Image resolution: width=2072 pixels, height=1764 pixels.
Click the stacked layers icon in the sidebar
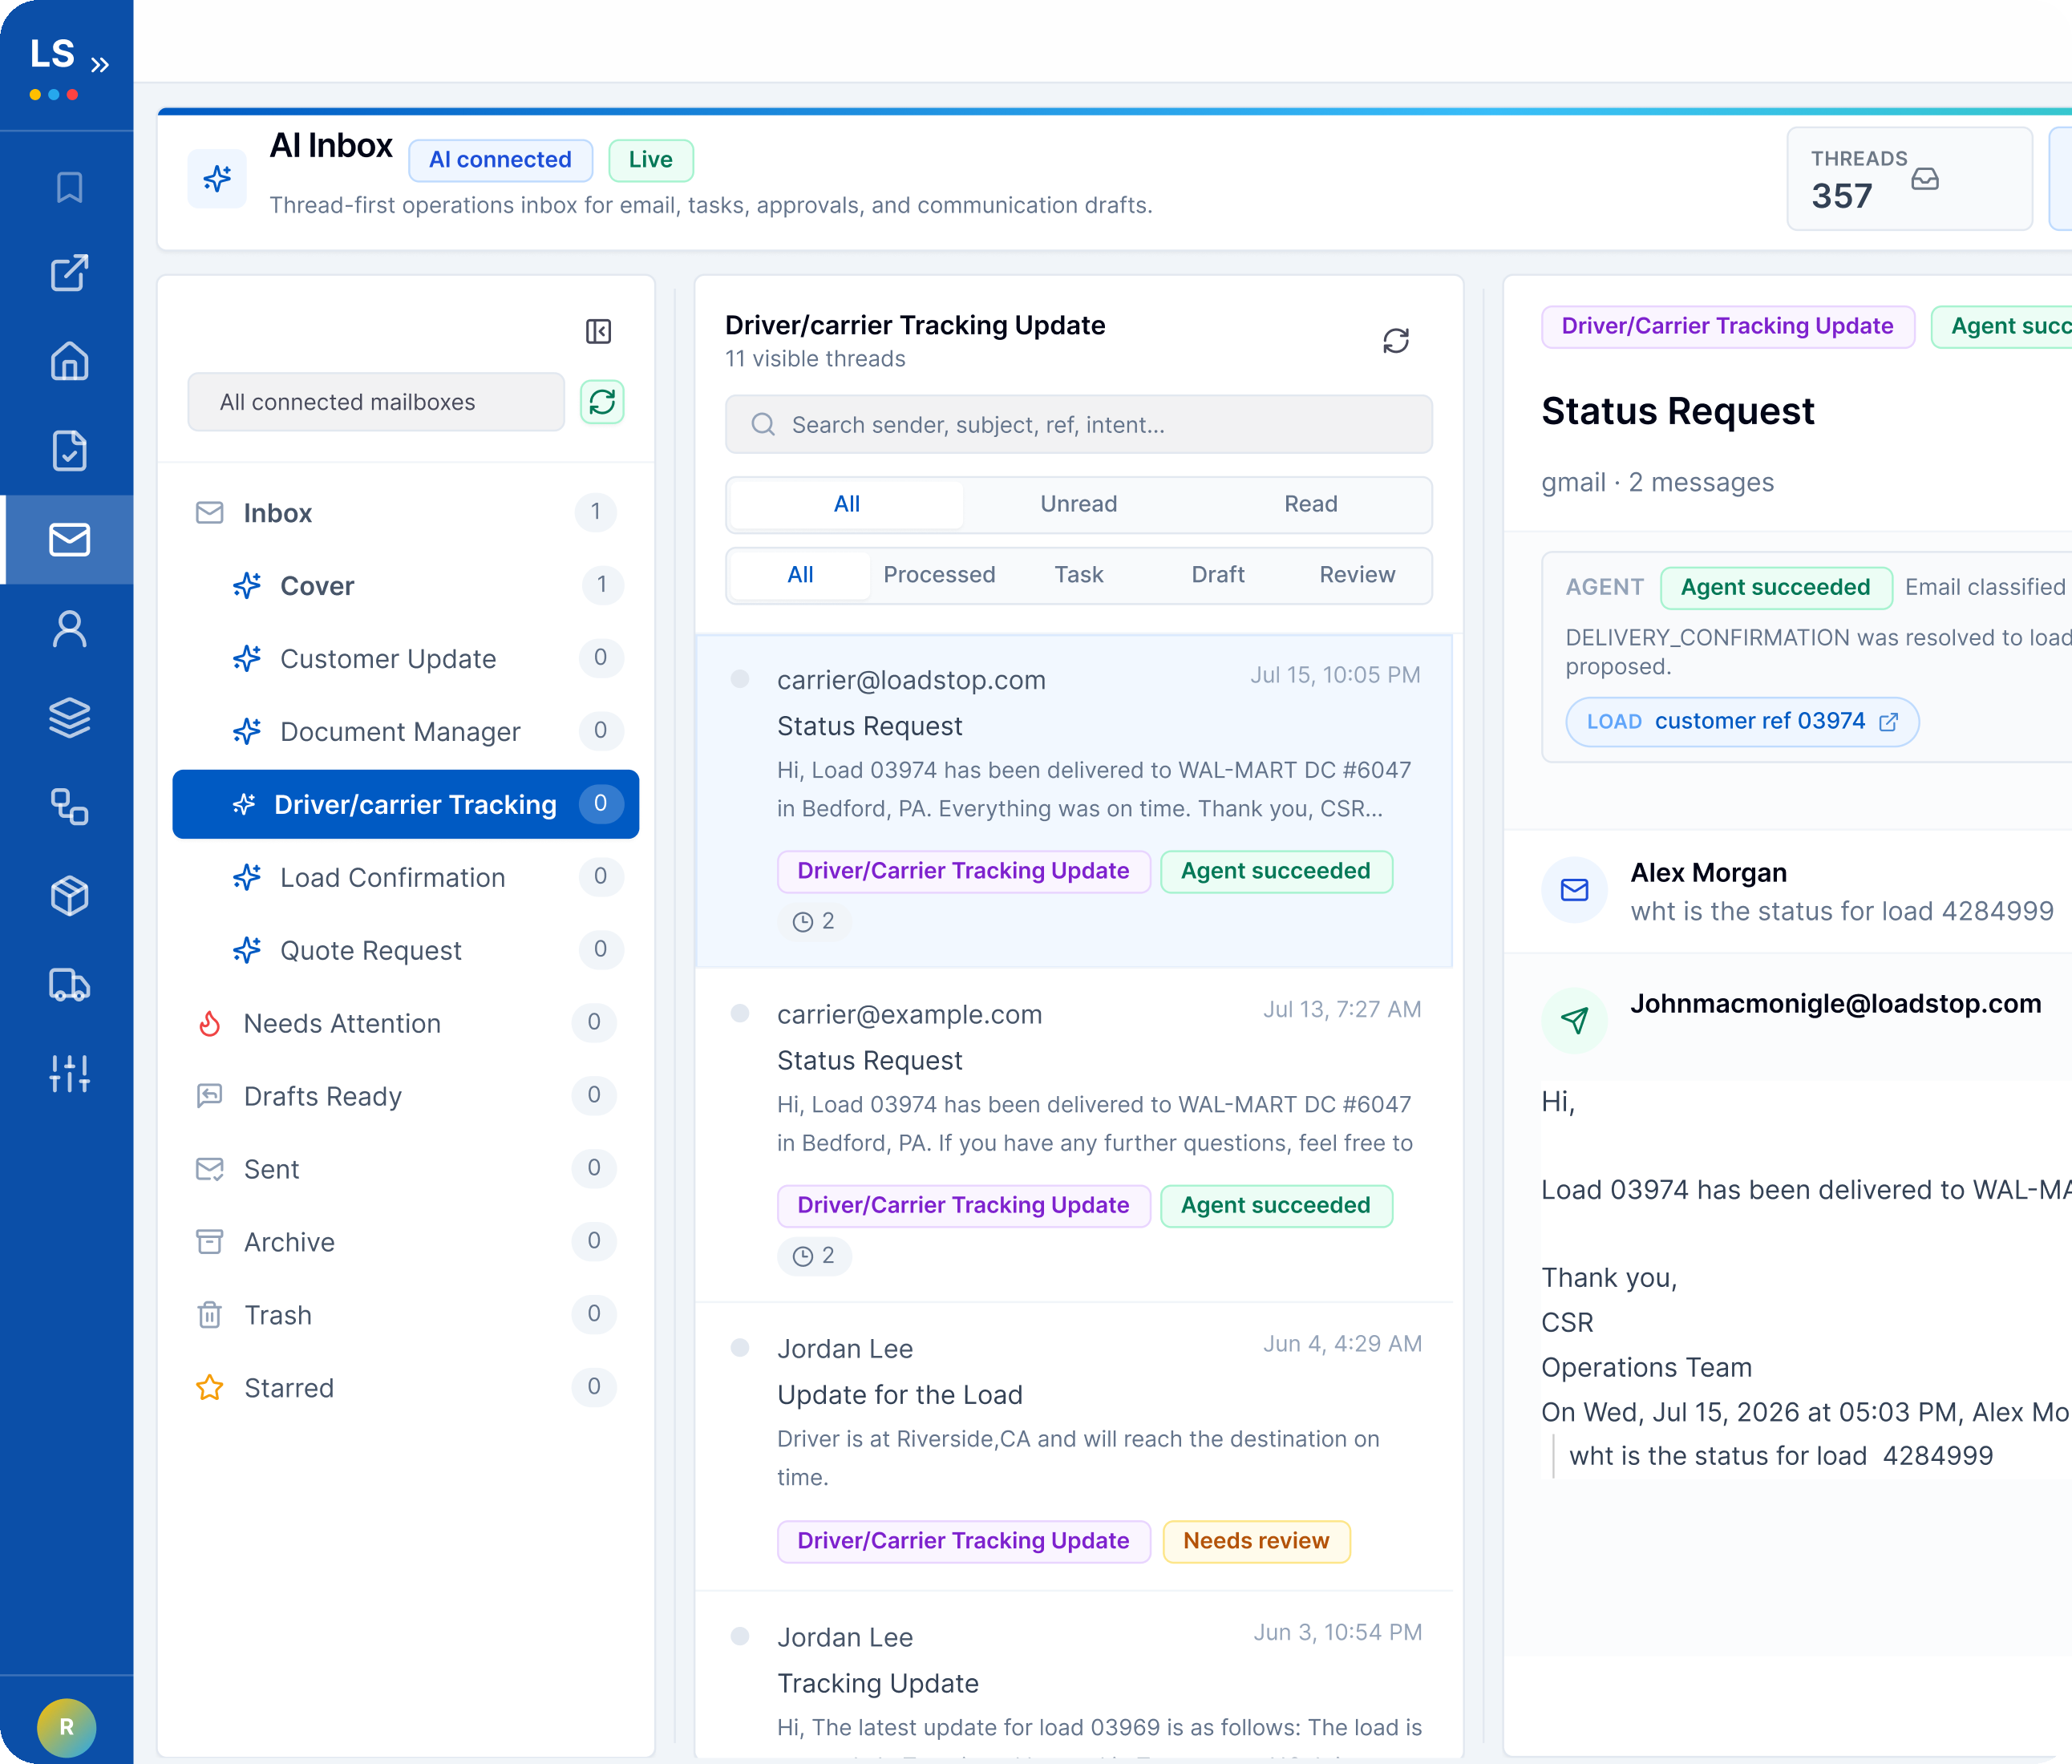coord(69,717)
